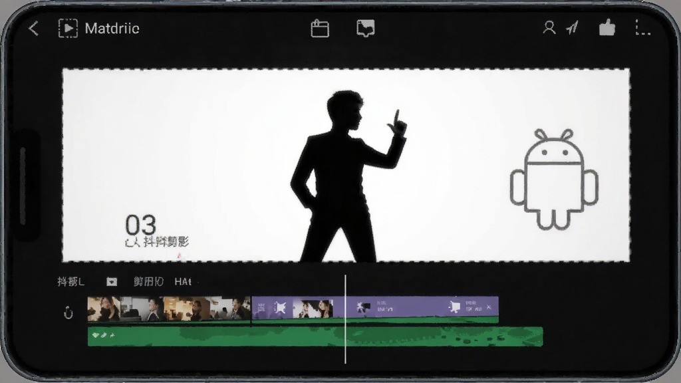This screenshot has width=681, height=383.
Task: Tap the thumbs-up like icon
Action: tap(607, 28)
